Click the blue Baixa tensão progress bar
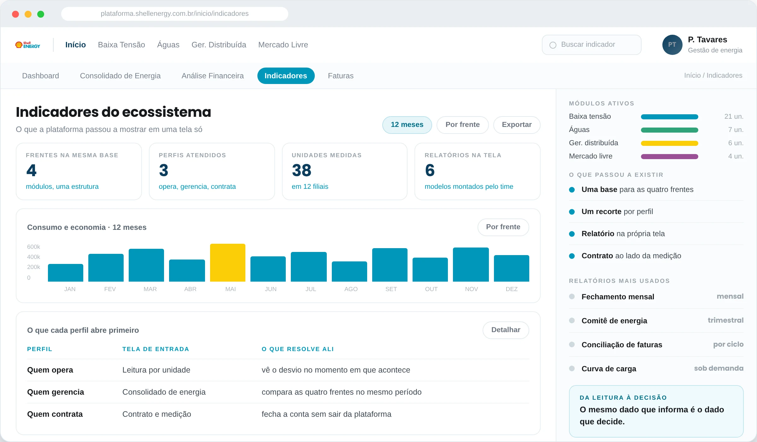This screenshot has height=442, width=757. (669, 116)
